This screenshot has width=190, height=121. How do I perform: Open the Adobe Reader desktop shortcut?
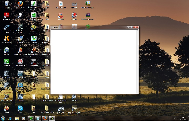(6, 15)
